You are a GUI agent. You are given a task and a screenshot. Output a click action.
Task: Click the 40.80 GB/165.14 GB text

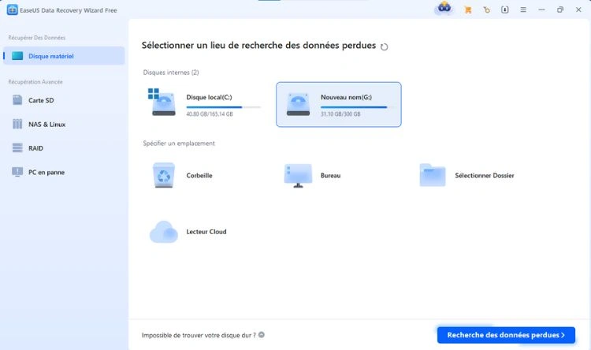(210, 114)
